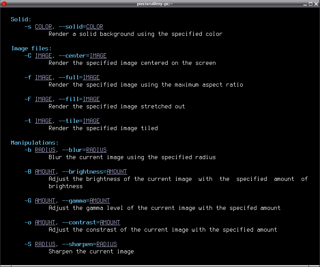Click the 'Solid:' section heading
This screenshot has width=320, height=267.
coord(21,19)
